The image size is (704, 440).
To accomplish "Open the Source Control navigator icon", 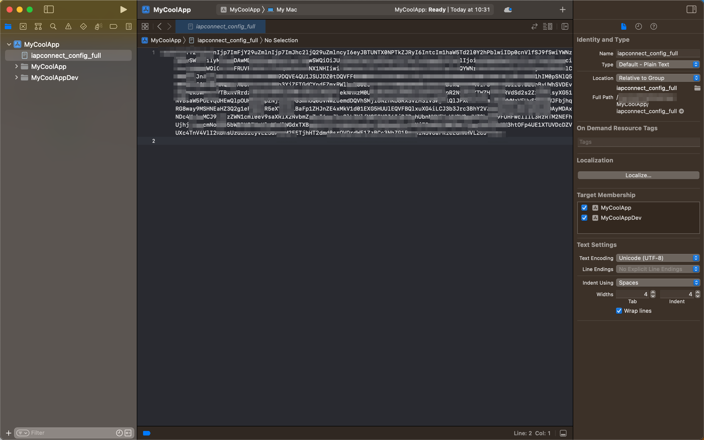I will (x=23, y=26).
